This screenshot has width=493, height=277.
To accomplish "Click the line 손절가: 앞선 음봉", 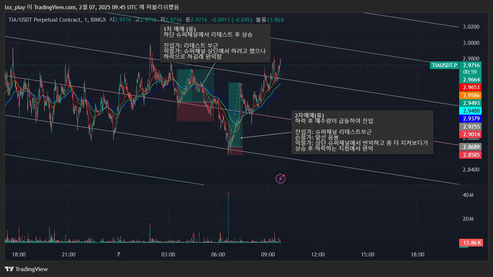I will coord(317,137).
